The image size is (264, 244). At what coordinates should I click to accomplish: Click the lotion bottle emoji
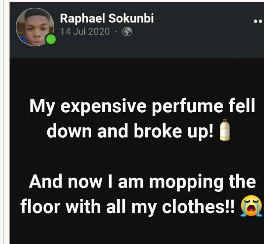coord(225,130)
